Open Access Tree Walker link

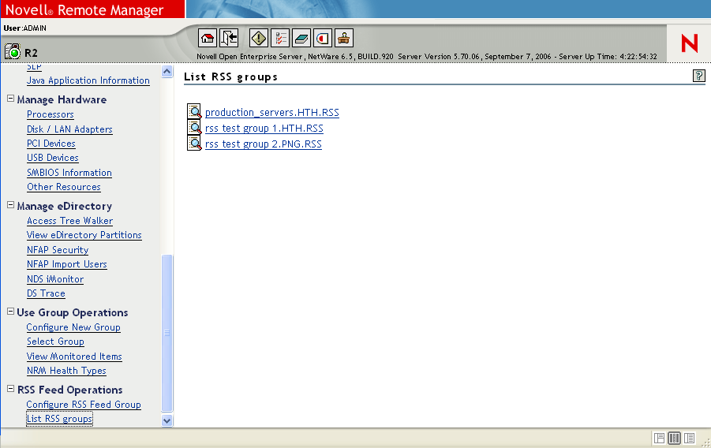pos(69,221)
